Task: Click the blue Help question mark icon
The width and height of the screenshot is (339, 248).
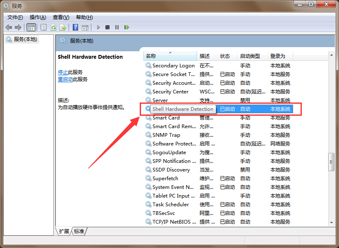Action: 75,27
